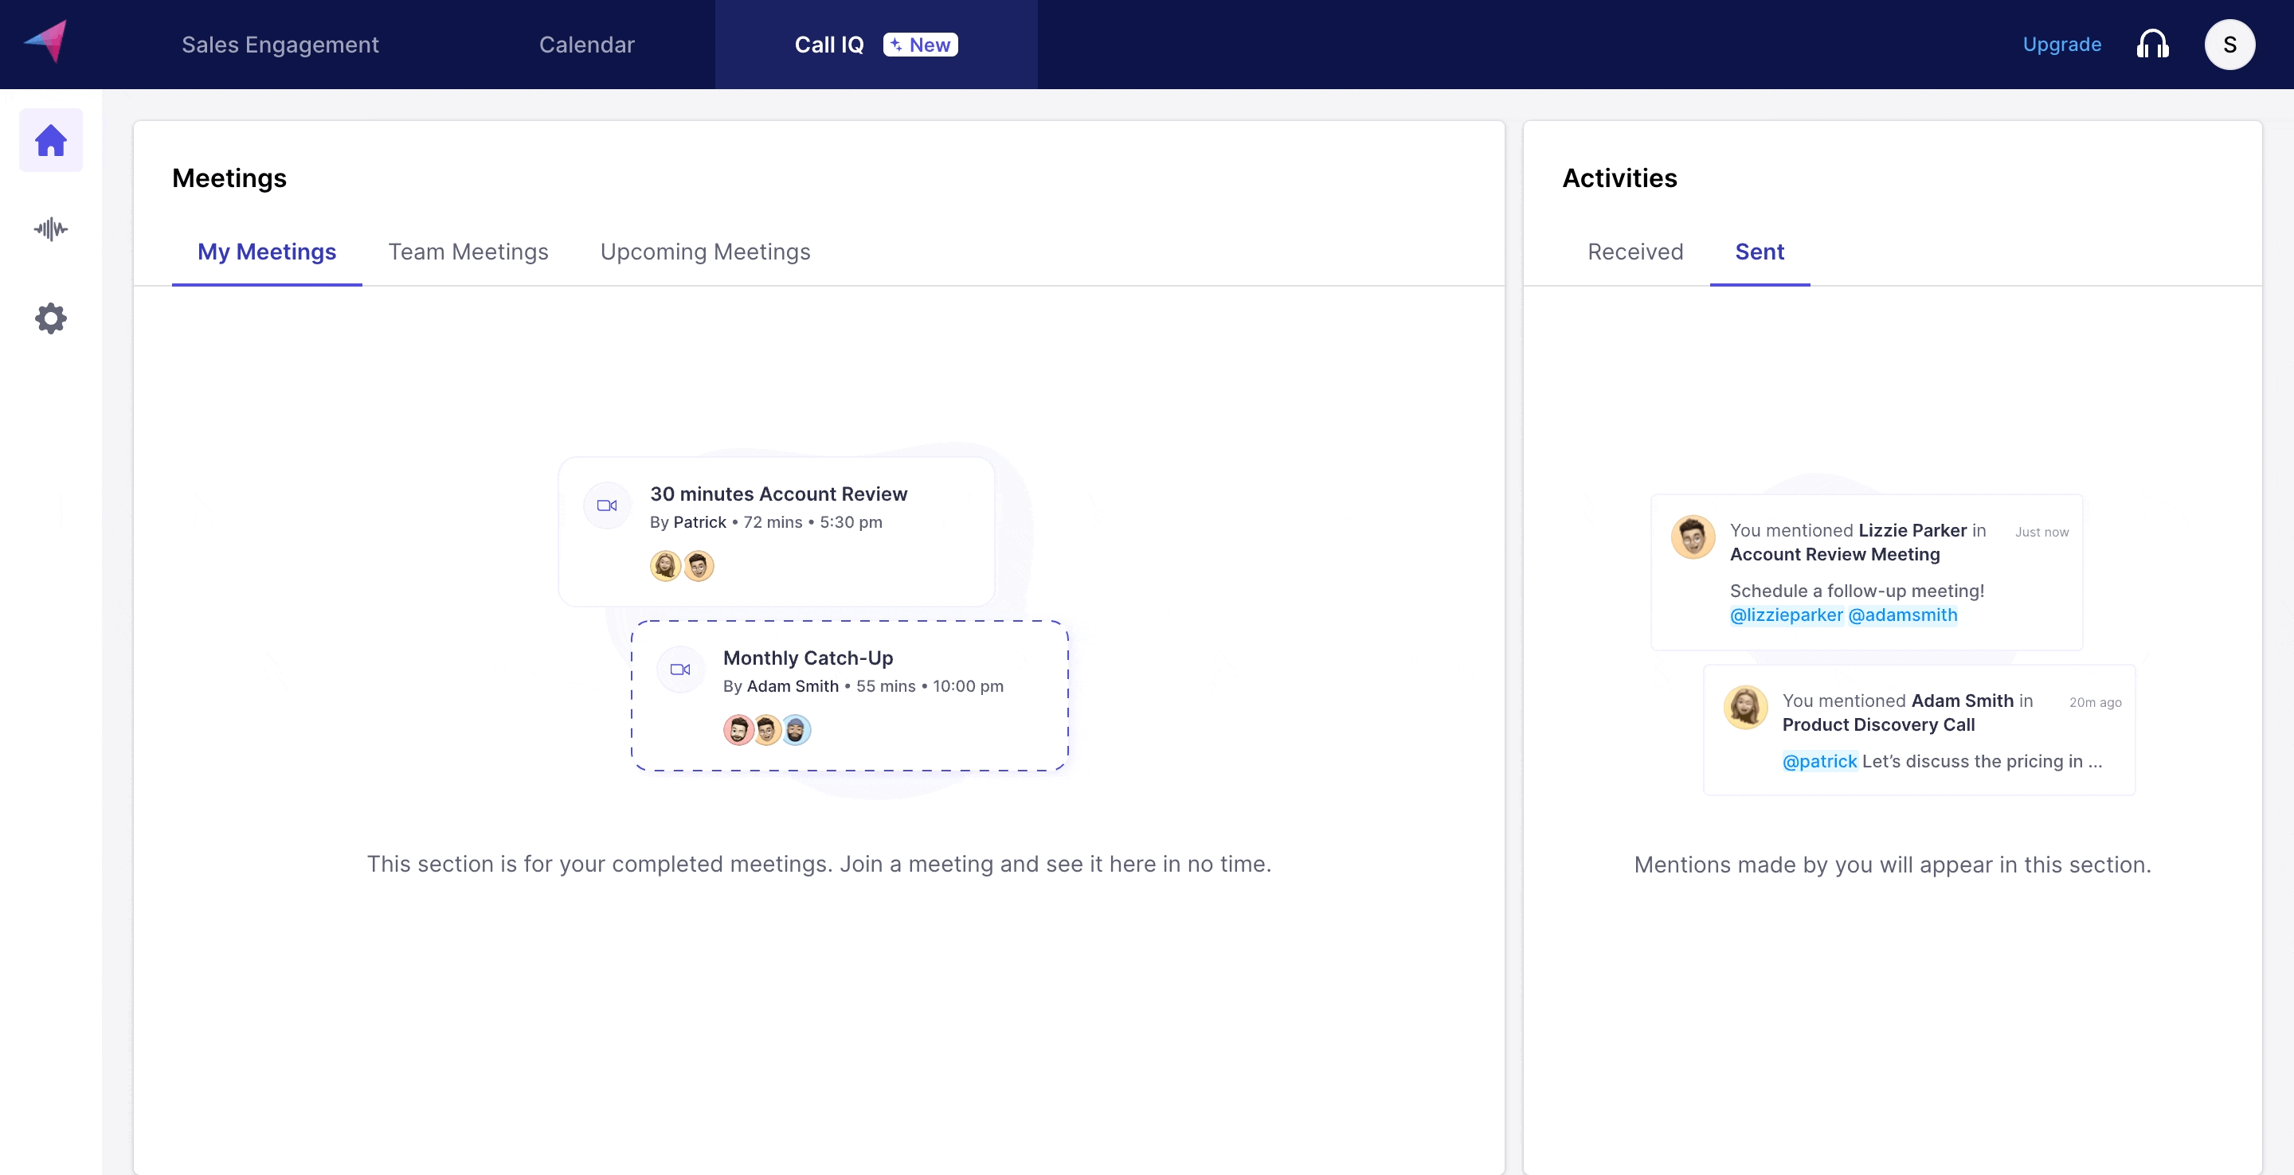Viewport: 2294px width, 1175px height.
Task: Open the user avatar labeled S
Action: (2229, 45)
